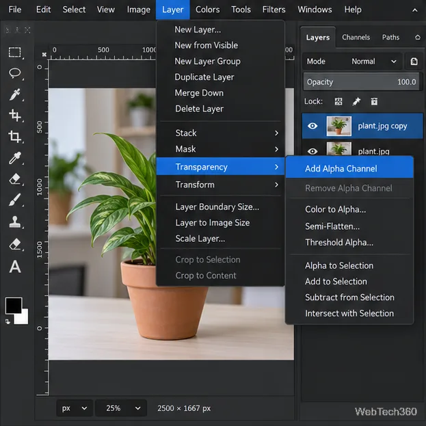Select the eraser tool below the stamp

(14, 244)
